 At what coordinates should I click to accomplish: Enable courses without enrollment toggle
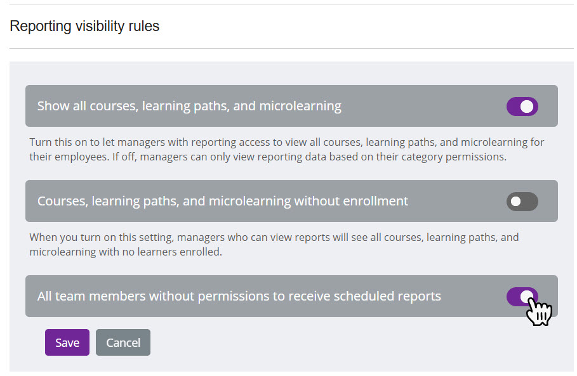pyautogui.click(x=522, y=202)
